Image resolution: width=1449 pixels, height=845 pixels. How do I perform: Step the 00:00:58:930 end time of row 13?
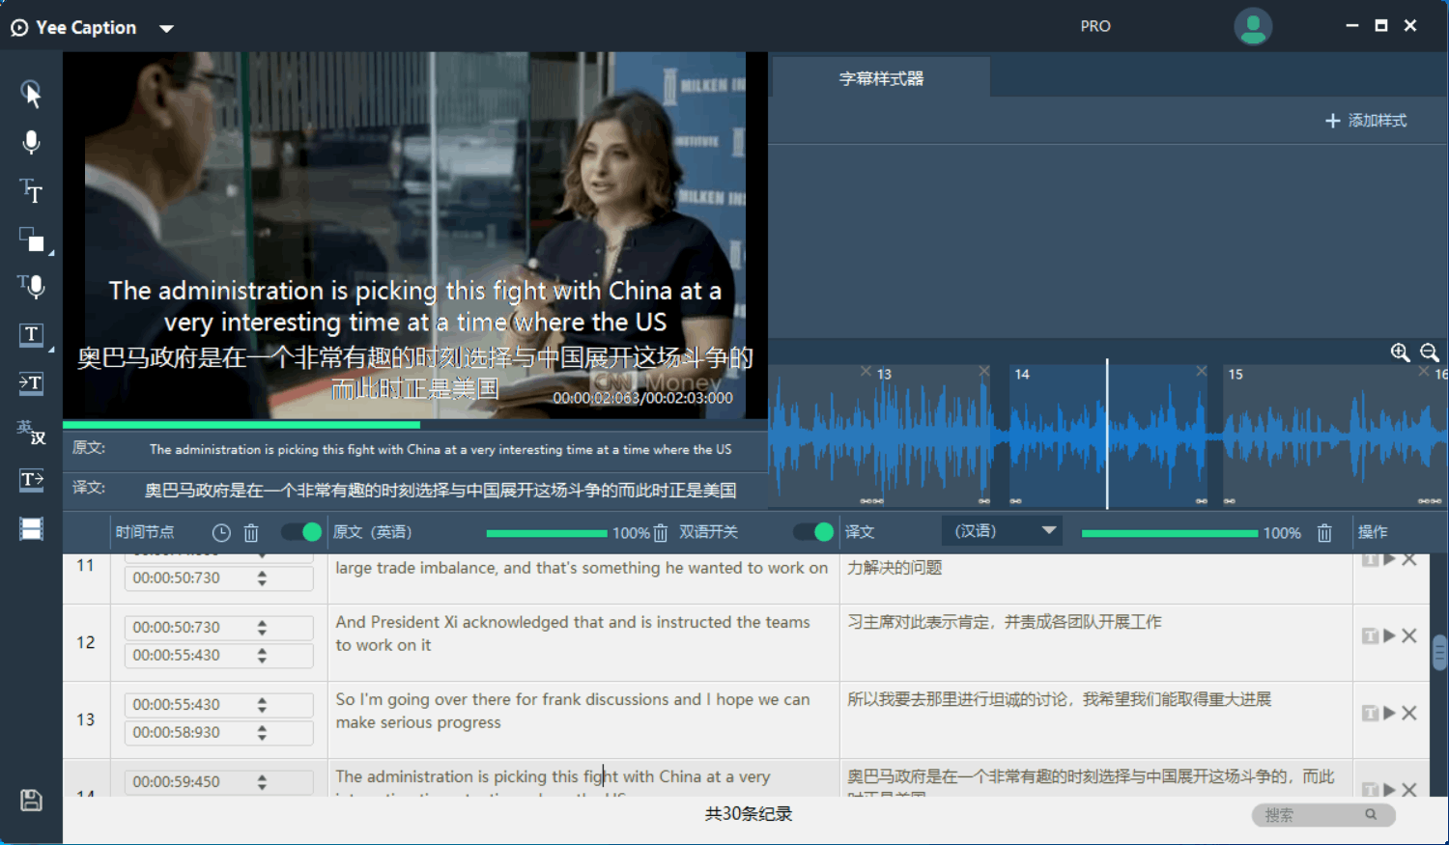click(262, 733)
